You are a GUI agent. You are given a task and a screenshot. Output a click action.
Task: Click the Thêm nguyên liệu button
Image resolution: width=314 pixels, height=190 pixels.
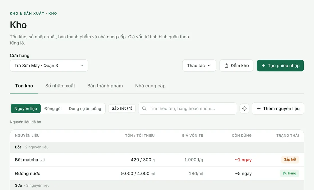[x=278, y=108]
